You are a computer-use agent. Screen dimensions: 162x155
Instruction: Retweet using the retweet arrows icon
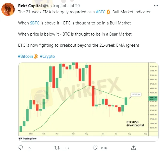pos(57,148)
